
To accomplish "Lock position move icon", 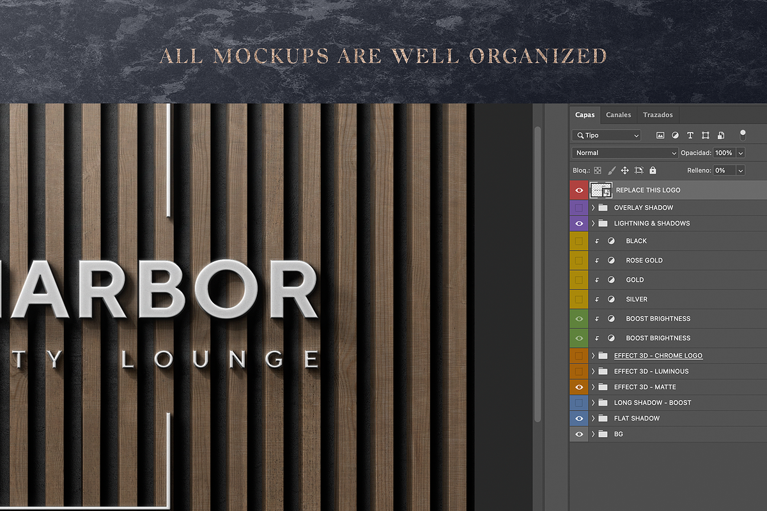I will 624,171.
